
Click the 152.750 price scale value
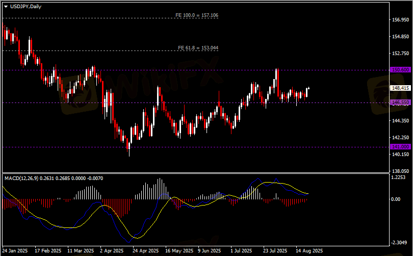coord(400,54)
